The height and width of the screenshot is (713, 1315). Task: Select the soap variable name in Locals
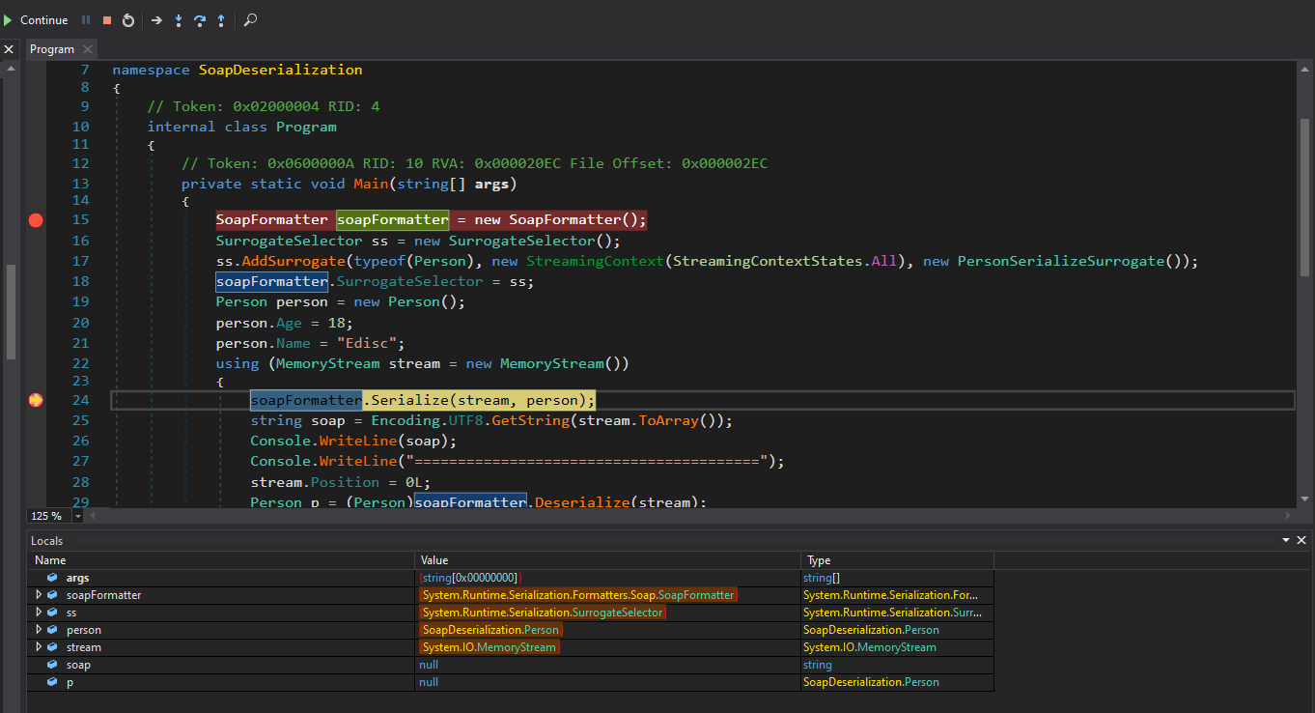click(78, 665)
